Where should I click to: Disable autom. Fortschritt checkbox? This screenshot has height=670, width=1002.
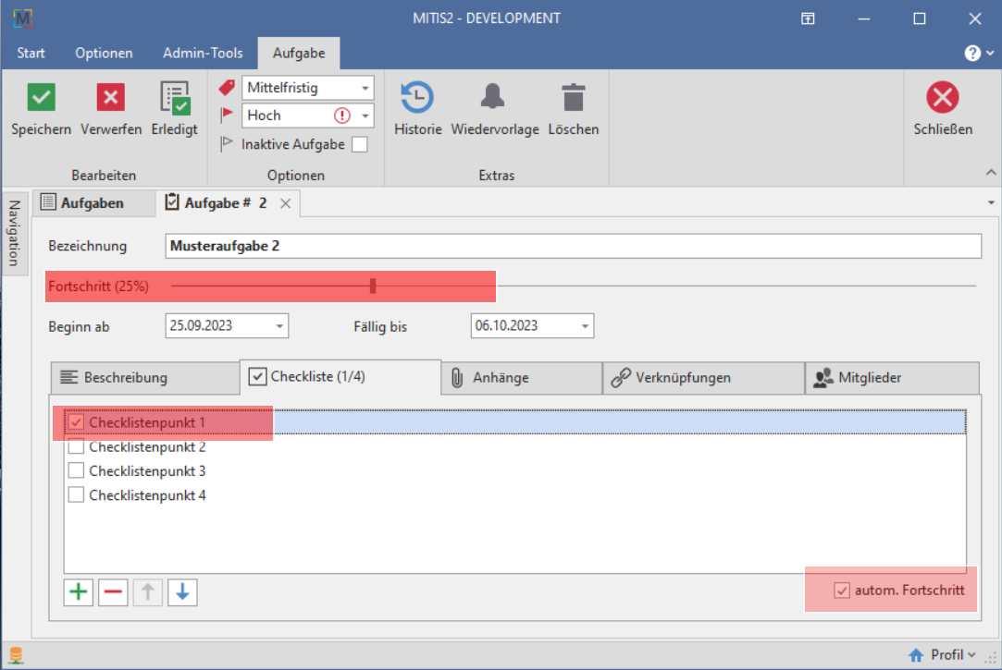(x=842, y=591)
